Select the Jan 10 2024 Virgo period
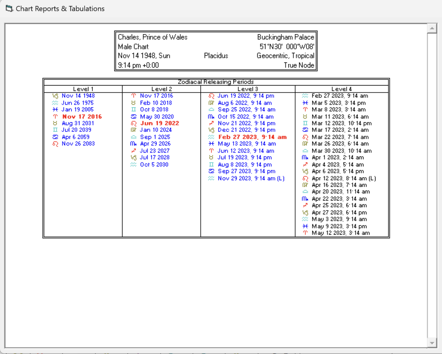The width and height of the screenshot is (442, 354). [155, 130]
